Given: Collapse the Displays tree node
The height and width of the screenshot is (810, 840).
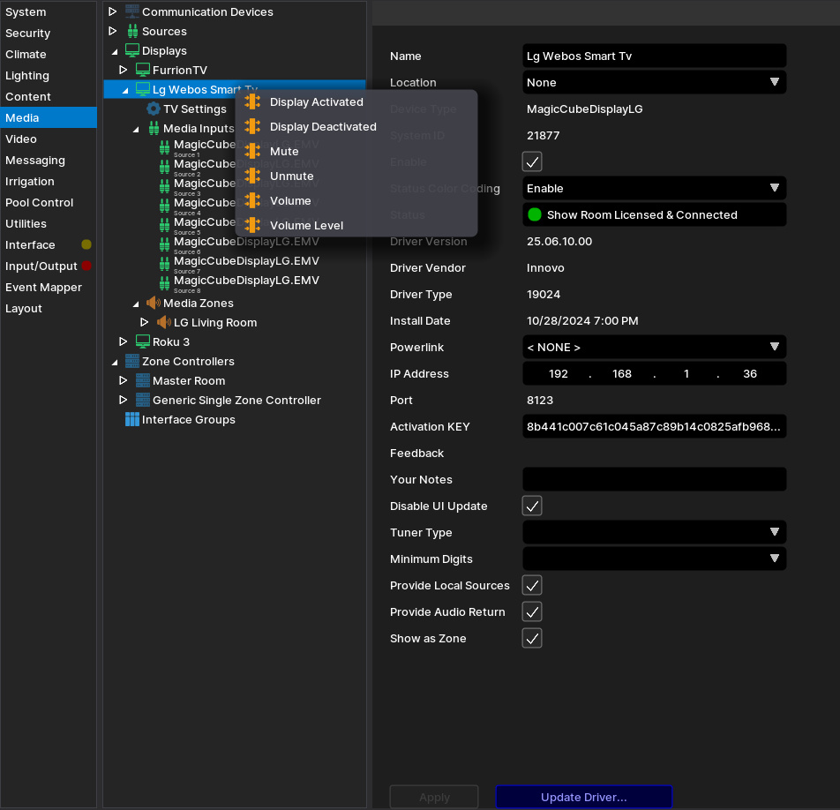Looking at the screenshot, I should pos(115,51).
